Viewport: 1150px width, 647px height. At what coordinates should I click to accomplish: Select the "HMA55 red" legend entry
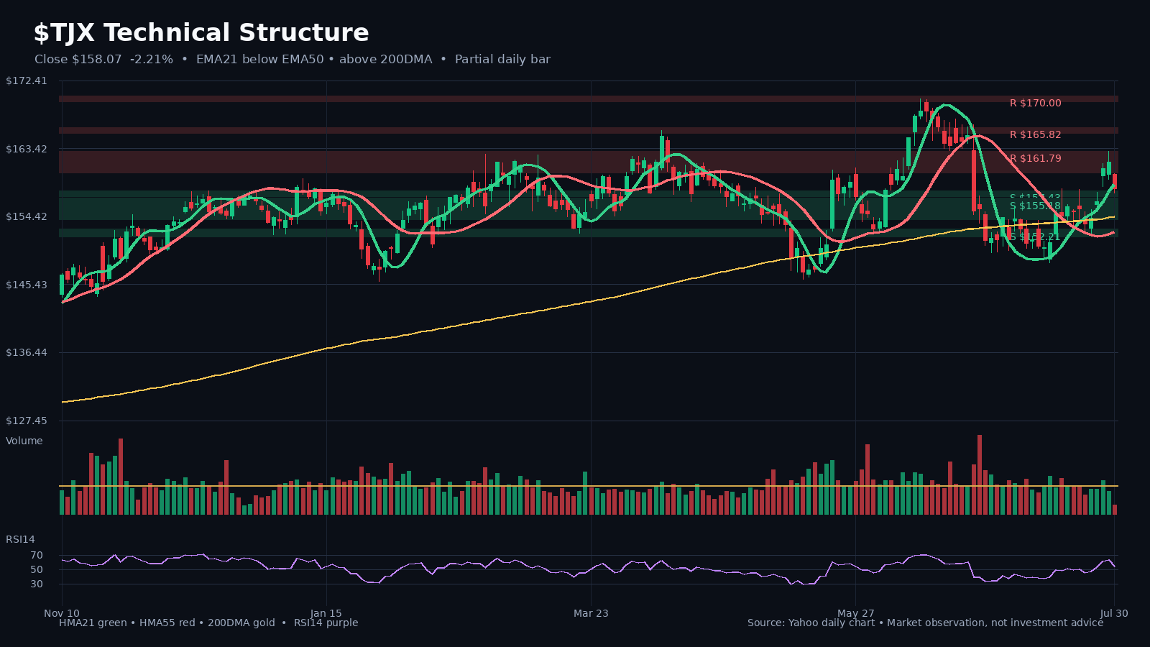[x=167, y=623]
